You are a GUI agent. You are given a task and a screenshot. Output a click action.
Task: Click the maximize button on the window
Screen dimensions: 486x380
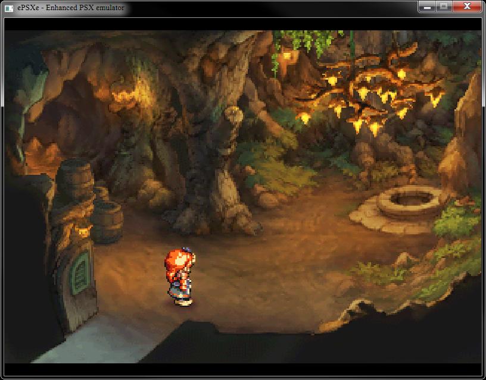tap(444, 6)
